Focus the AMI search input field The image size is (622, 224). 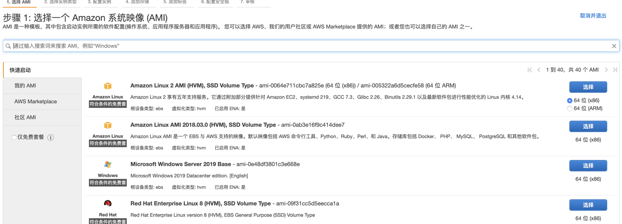(x=311, y=46)
